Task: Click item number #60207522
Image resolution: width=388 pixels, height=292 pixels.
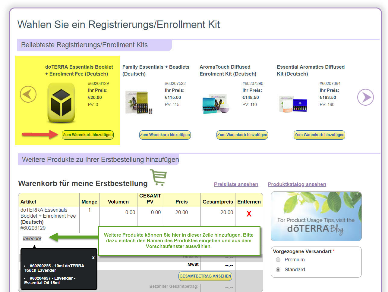Action: pyautogui.click(x=175, y=83)
